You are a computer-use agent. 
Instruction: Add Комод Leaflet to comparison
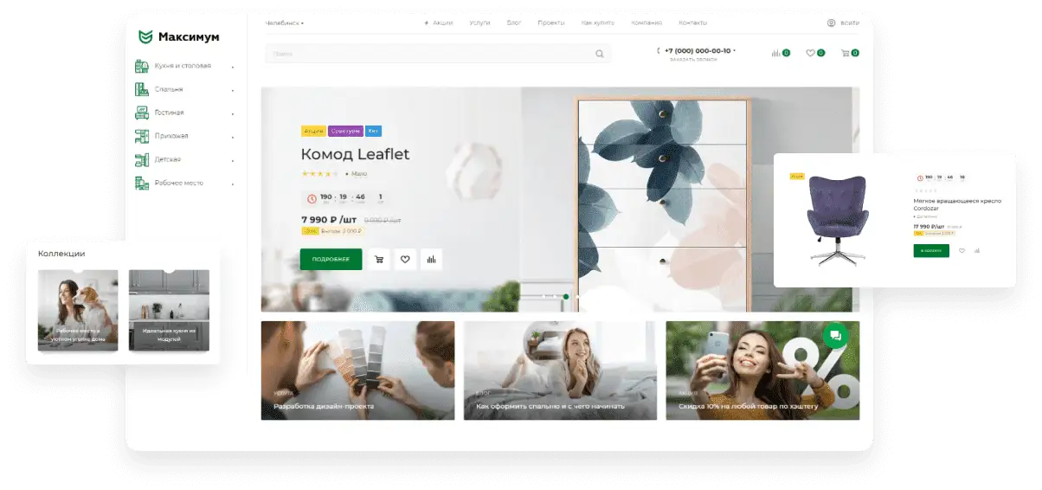point(431,259)
